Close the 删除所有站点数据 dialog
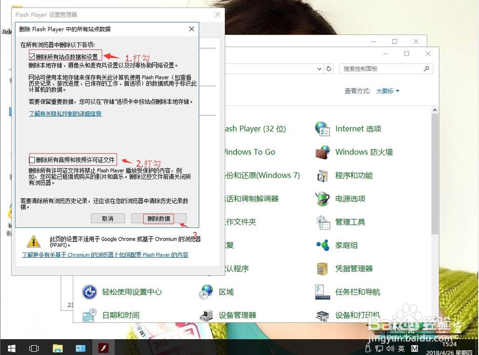479x355 pixels. click(x=192, y=29)
